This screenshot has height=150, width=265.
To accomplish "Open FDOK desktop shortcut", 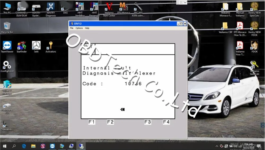I will click(x=254, y=47).
